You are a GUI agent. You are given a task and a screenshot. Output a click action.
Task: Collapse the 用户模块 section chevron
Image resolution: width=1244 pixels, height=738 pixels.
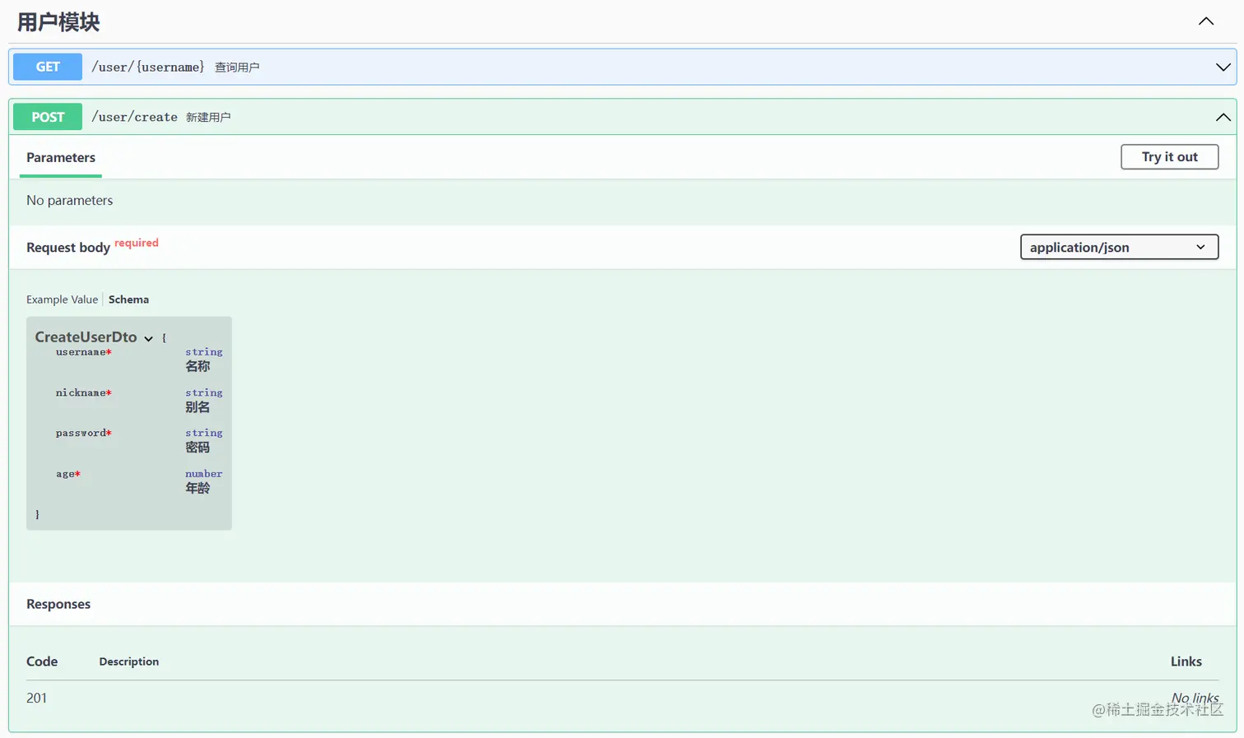point(1206,21)
